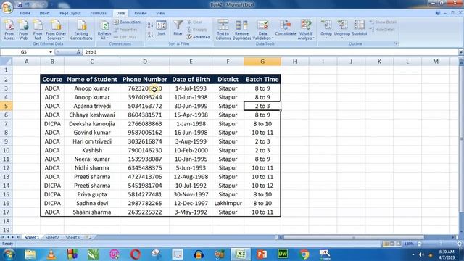
Task: Zoom out using minus button
Action: (419, 244)
